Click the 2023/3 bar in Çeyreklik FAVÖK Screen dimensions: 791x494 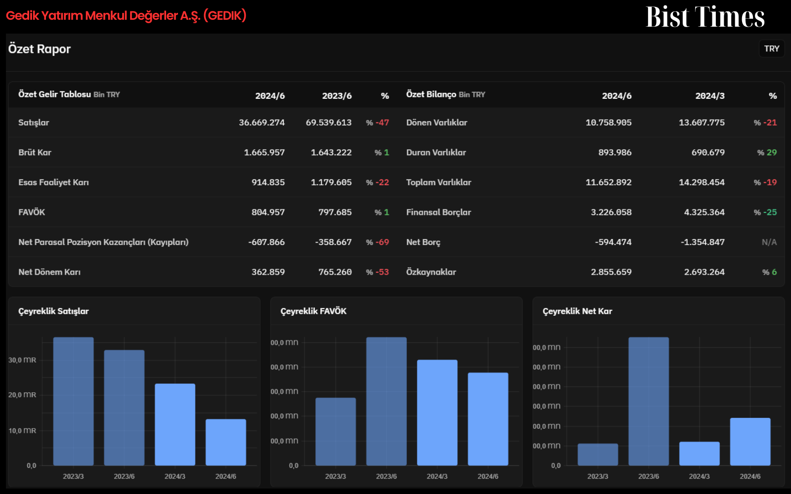pyautogui.click(x=336, y=431)
